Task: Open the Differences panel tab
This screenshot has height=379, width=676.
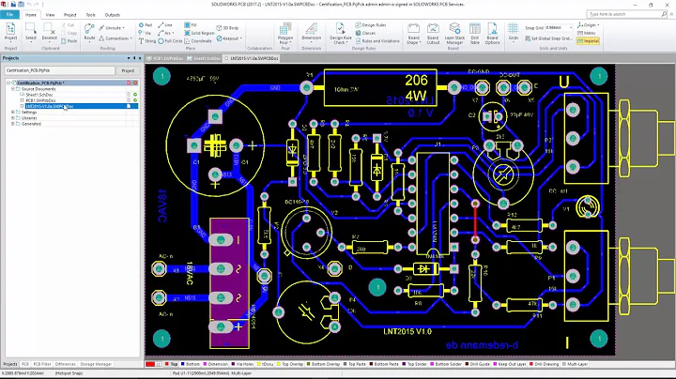Action: coord(66,364)
